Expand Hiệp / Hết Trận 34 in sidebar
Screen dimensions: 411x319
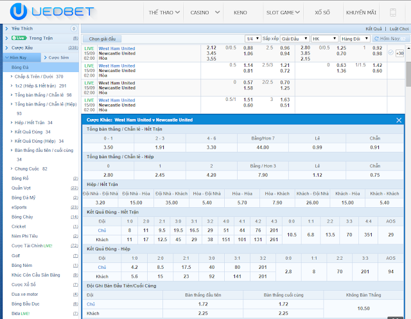click(33, 123)
